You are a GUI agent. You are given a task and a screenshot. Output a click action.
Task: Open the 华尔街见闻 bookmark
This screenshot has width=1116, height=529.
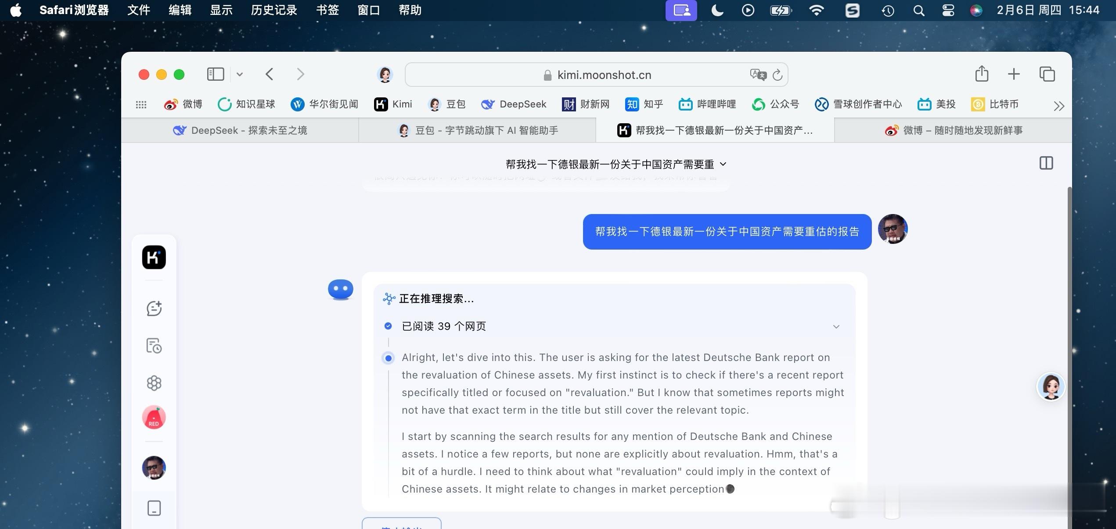point(324,104)
